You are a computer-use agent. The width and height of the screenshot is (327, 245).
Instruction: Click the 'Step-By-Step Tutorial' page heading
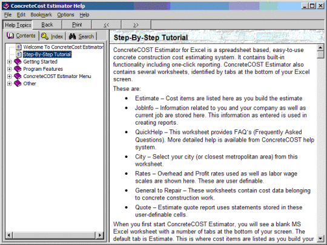tap(151, 38)
